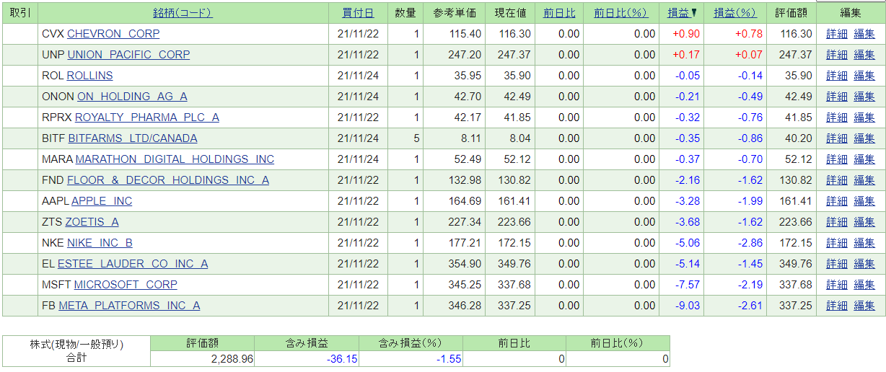The height and width of the screenshot is (372, 886).
Task: Select AAPL current price 161.41
Action: (514, 201)
